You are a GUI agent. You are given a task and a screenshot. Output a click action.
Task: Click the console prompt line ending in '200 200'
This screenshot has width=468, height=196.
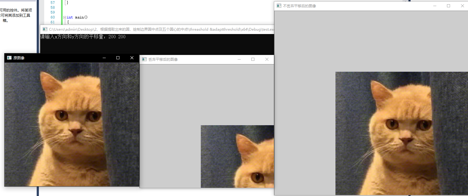click(83, 37)
